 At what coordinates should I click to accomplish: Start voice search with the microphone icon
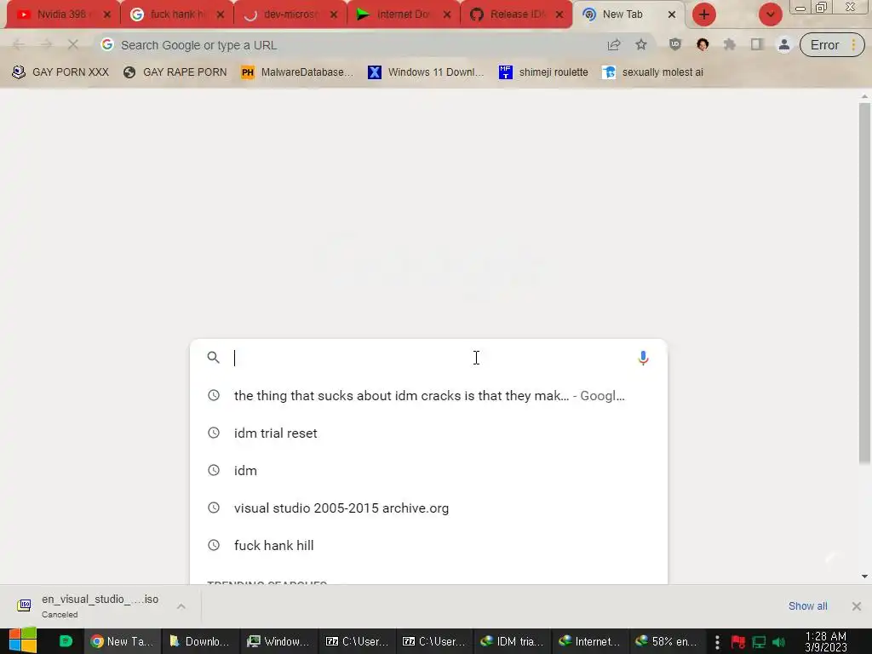tap(643, 359)
